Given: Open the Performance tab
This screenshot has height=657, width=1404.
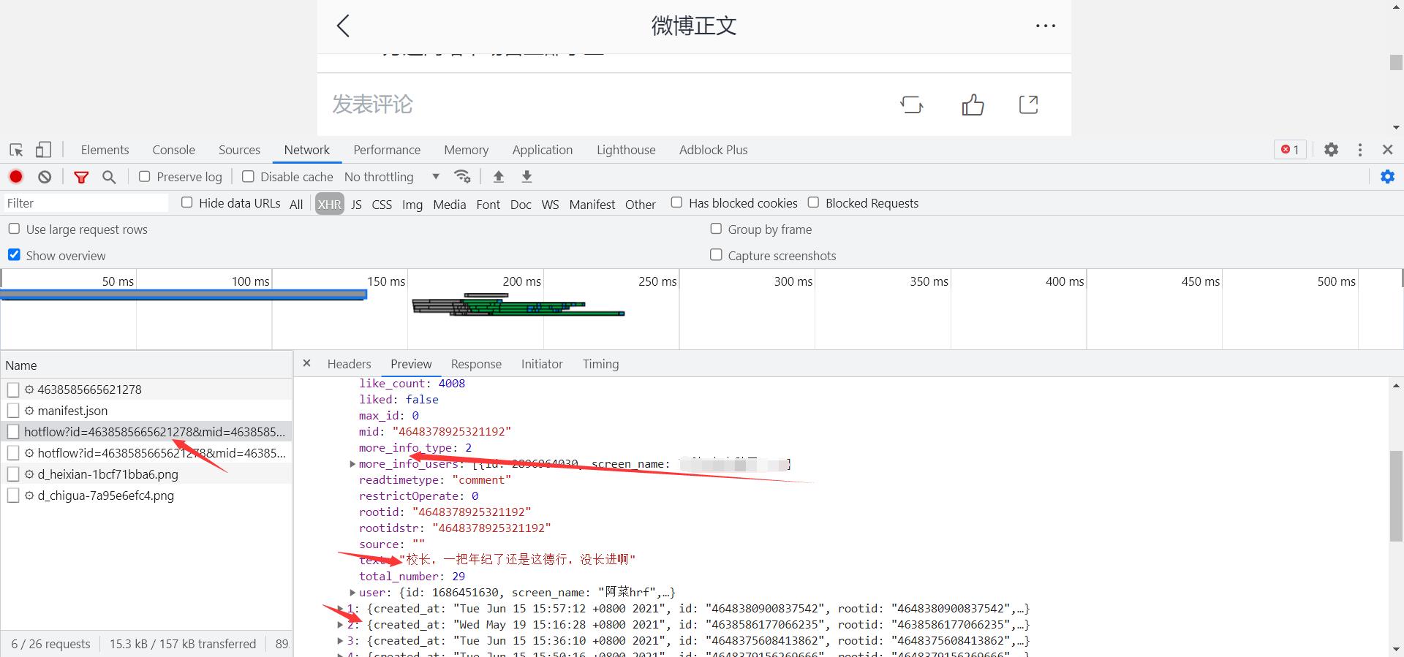Looking at the screenshot, I should 387,150.
